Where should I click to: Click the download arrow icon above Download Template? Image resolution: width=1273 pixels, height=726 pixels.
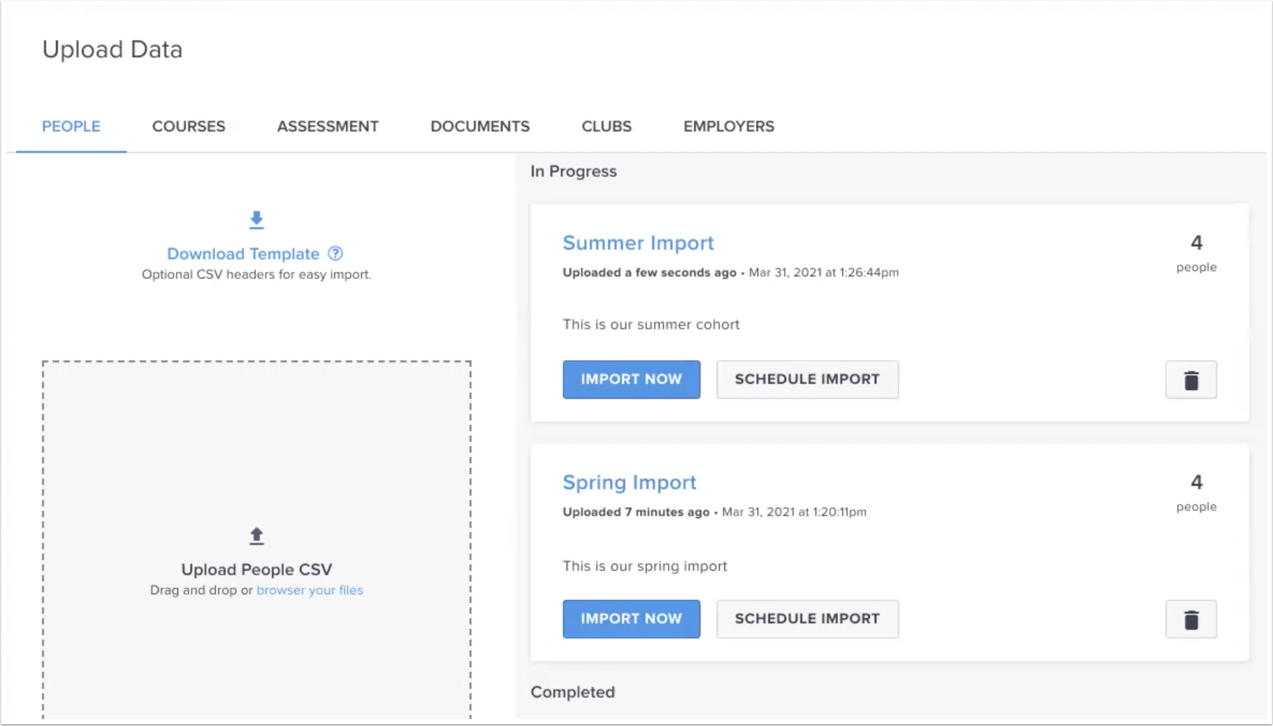click(x=256, y=220)
